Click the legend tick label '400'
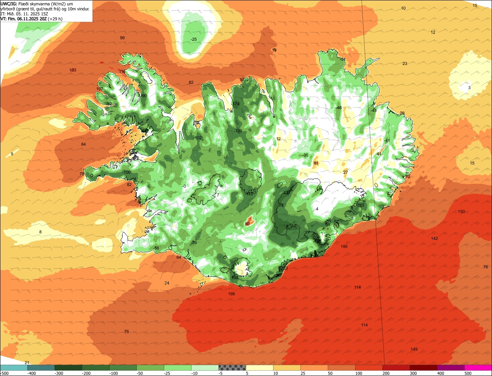 [x=440, y=373]
